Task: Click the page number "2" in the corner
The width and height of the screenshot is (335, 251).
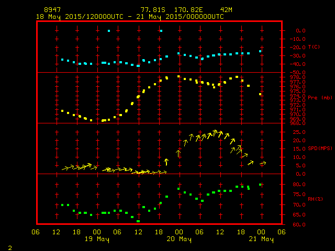Action: pyautogui.click(x=10, y=248)
